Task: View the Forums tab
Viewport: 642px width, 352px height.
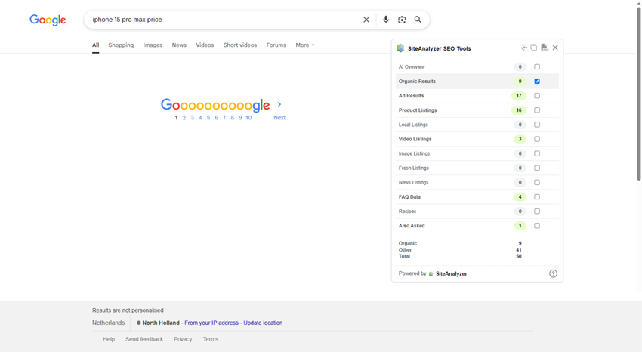Action: tap(276, 45)
